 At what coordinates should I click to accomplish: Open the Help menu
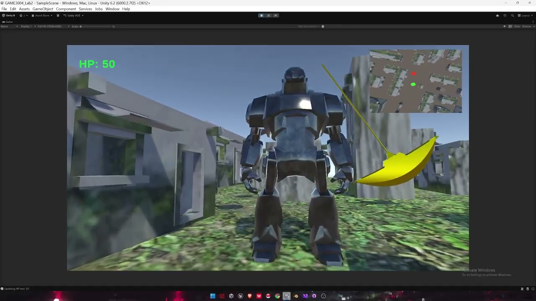(126, 9)
